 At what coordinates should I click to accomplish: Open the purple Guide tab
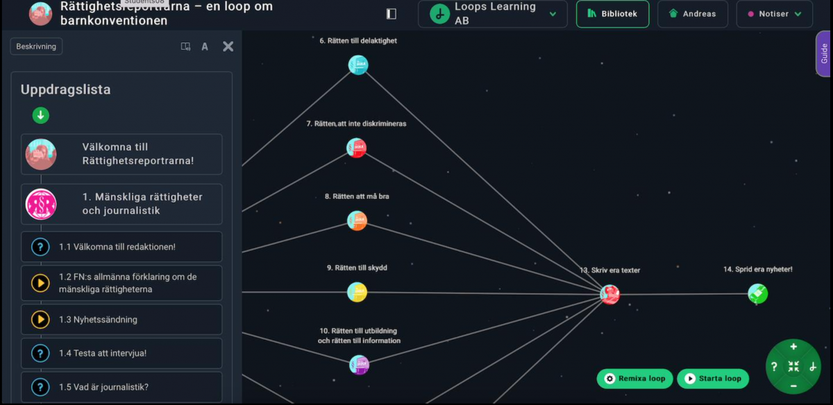pyautogui.click(x=824, y=53)
